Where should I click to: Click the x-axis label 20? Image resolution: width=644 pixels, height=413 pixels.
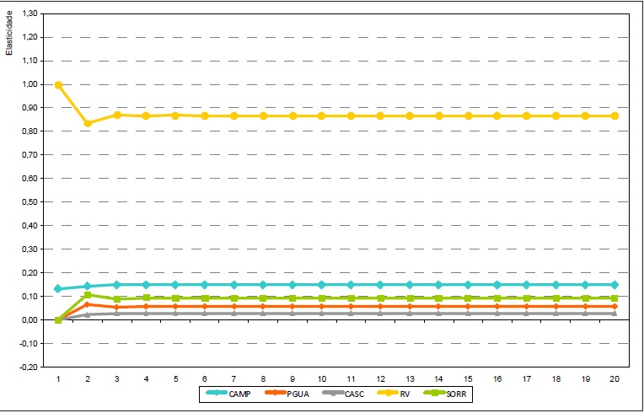tap(614, 380)
